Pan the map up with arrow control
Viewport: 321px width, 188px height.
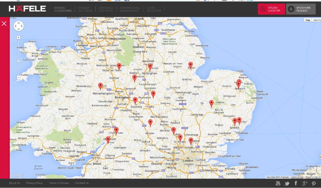tap(19, 23)
